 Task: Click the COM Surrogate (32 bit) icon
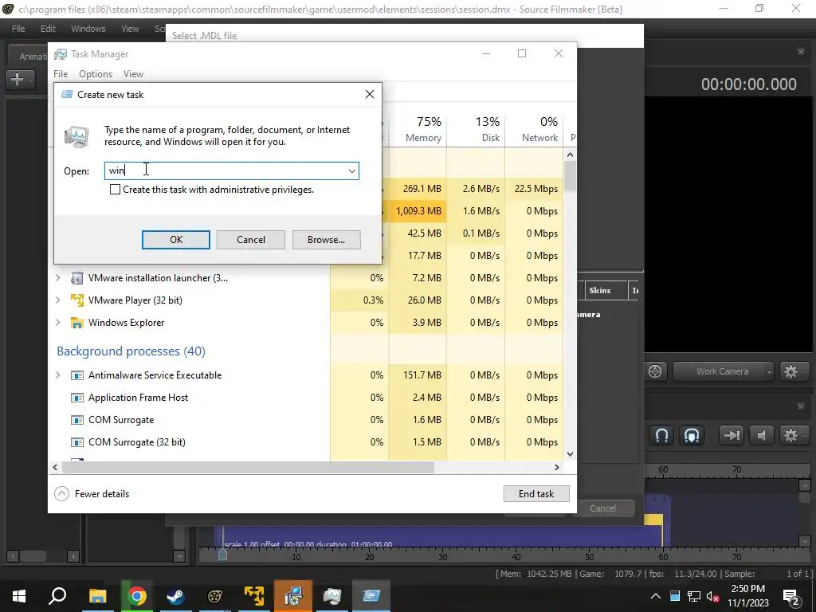click(x=77, y=442)
